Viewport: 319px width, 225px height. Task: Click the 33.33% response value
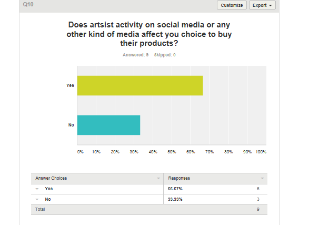175,199
